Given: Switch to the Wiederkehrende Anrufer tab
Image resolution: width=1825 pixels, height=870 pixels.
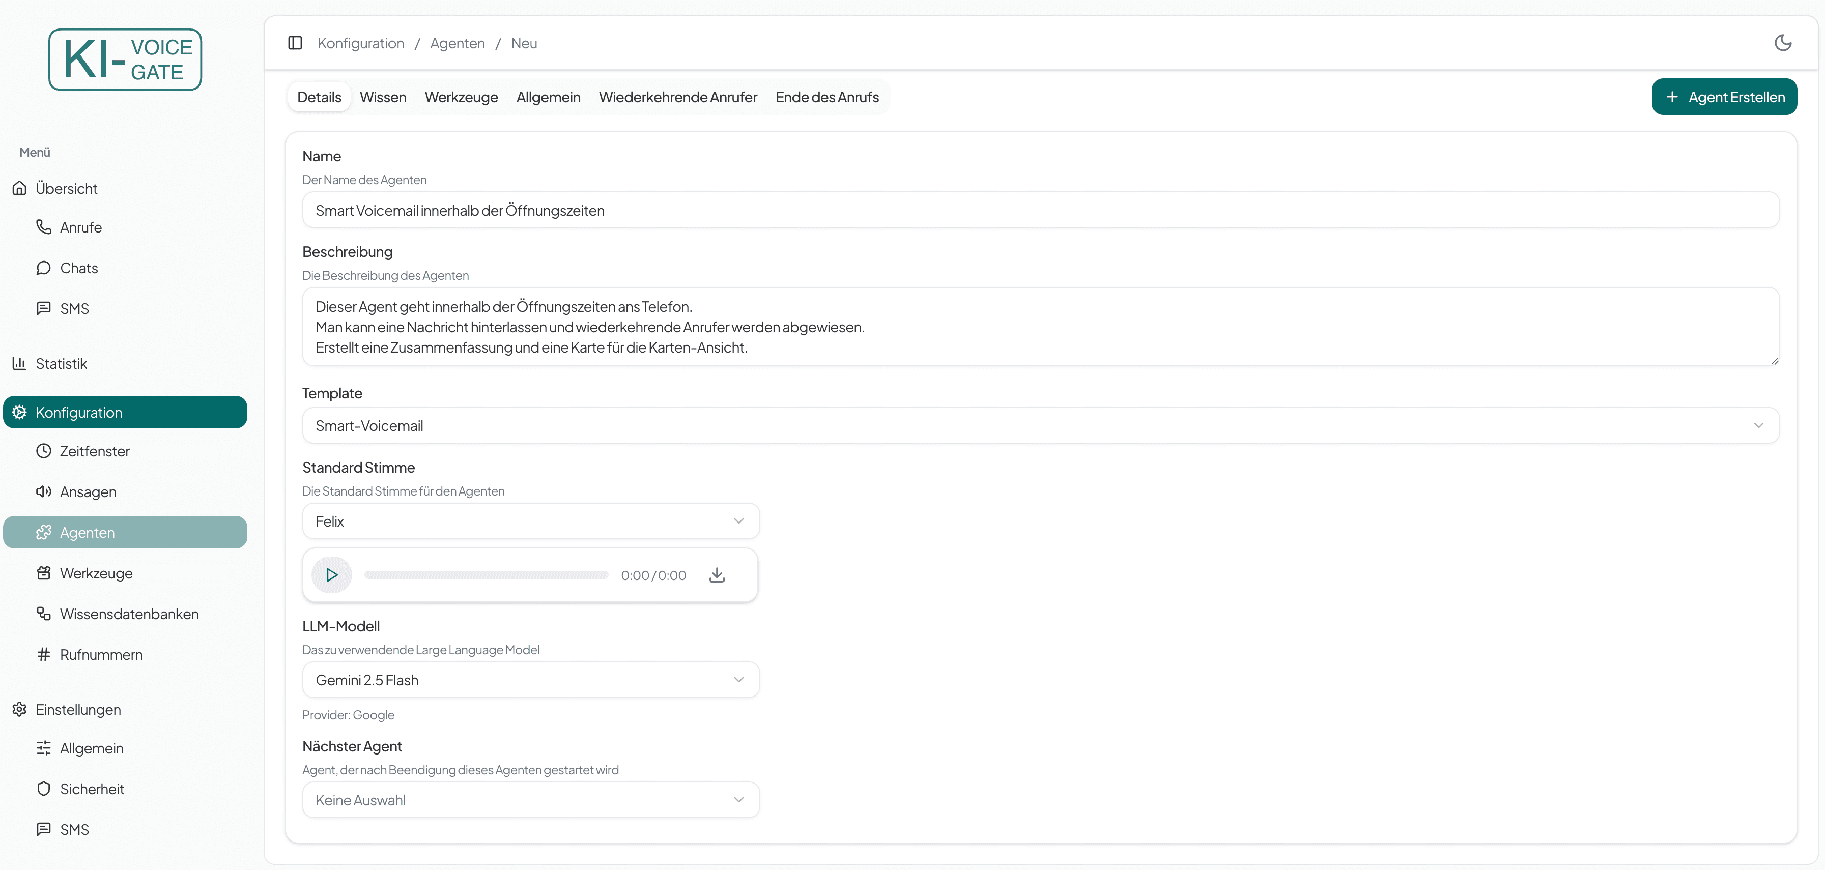Looking at the screenshot, I should (x=677, y=97).
